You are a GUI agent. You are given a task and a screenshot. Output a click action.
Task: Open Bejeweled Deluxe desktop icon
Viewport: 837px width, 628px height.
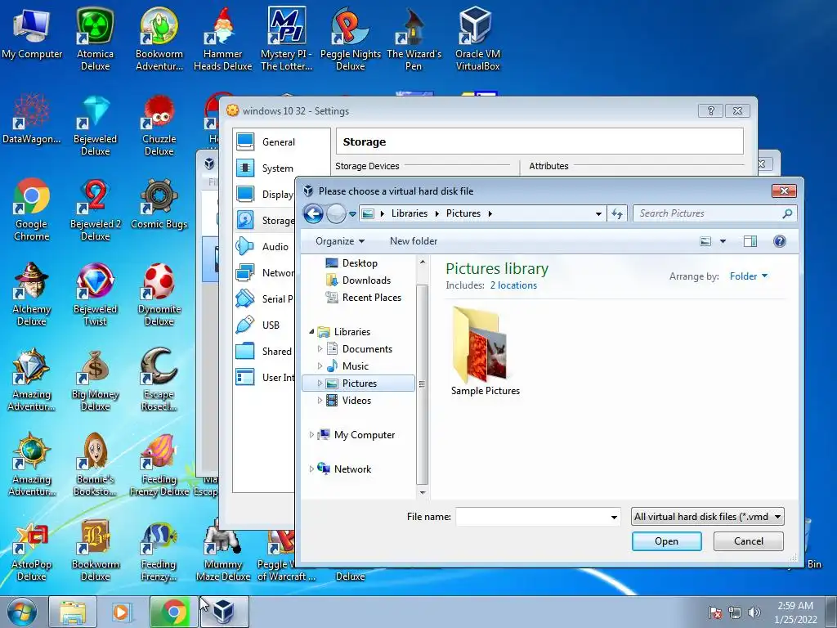click(95, 125)
